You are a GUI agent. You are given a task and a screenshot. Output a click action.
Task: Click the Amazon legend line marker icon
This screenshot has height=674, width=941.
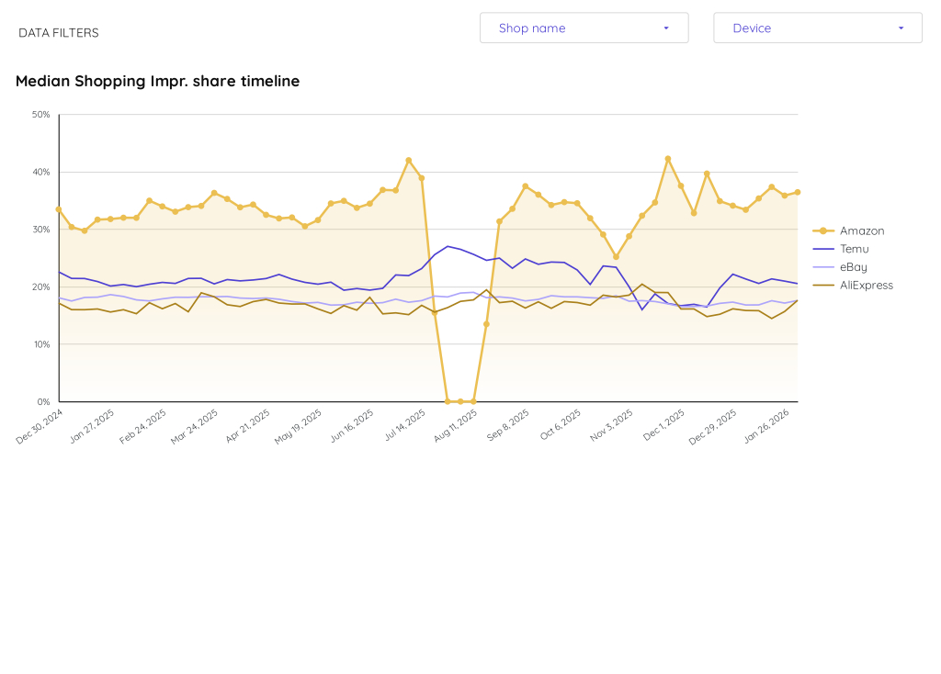[823, 230]
